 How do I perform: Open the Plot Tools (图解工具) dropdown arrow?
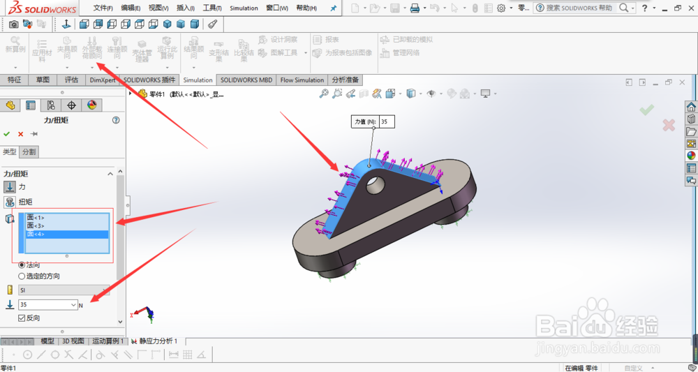306,53
